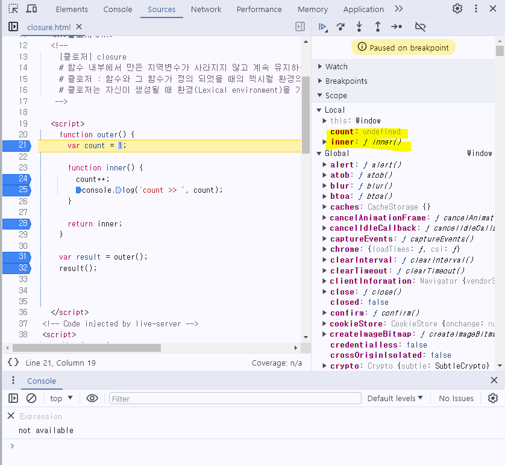Open DevTools settings gear icon

tap(457, 8)
